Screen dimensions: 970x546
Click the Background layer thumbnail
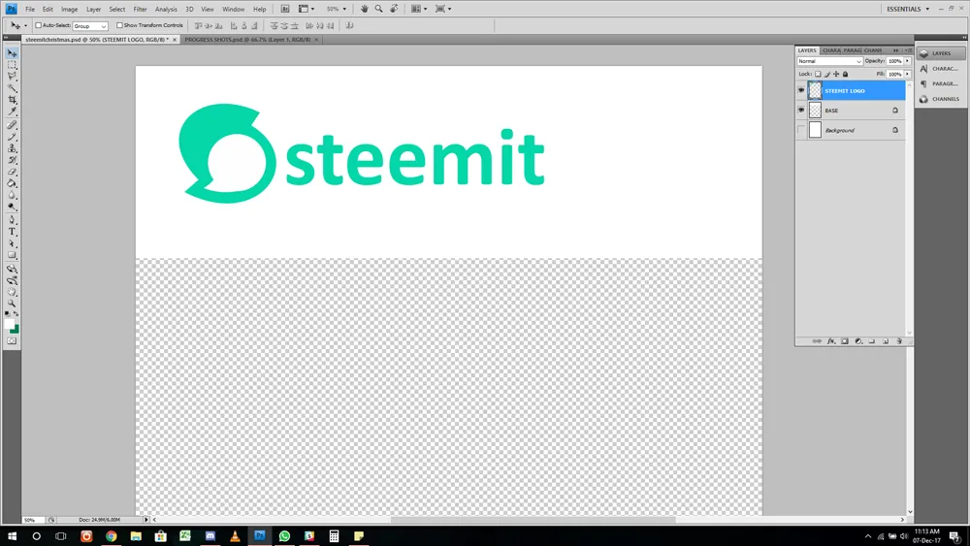pyautogui.click(x=816, y=130)
